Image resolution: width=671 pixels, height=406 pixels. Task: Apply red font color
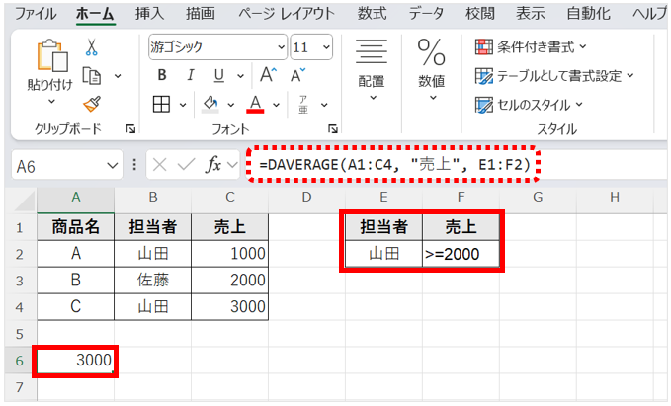point(255,104)
